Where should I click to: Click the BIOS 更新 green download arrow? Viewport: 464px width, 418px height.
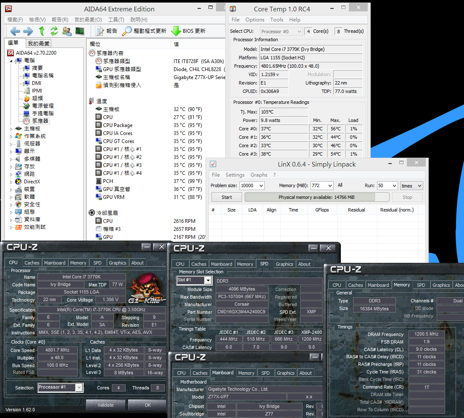pyautogui.click(x=176, y=31)
